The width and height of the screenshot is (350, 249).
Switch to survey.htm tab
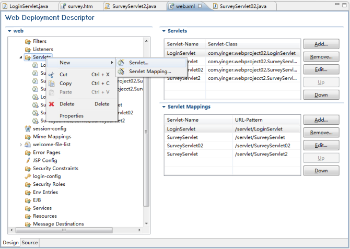[80, 6]
